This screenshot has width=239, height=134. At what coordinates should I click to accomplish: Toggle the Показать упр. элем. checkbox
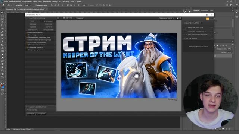coord(34,5)
